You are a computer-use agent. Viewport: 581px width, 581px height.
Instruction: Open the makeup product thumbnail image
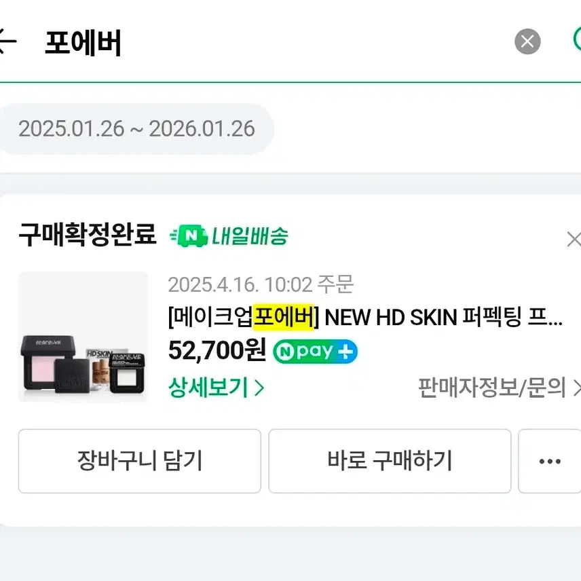tap(83, 337)
